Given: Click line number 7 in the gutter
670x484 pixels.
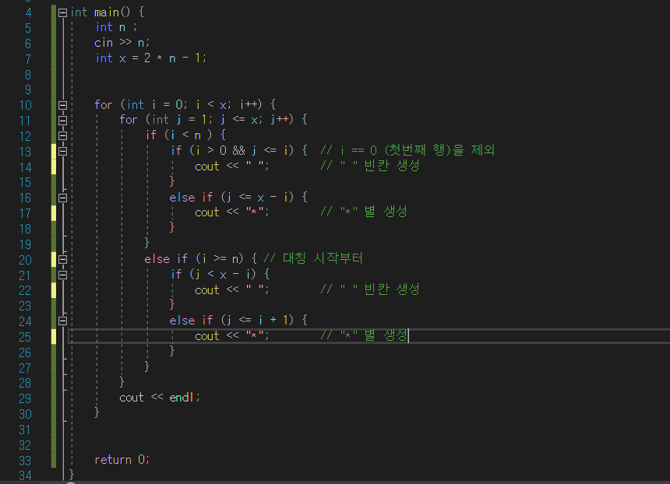Looking at the screenshot, I should (28, 59).
